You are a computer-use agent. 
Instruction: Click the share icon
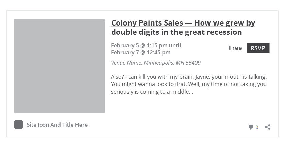268,127
